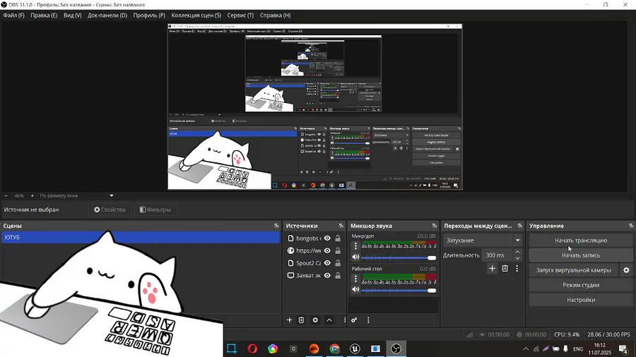The height and width of the screenshot is (357, 636).
Task: Toggle visibility of https://ww browser source
Action: pos(327,250)
